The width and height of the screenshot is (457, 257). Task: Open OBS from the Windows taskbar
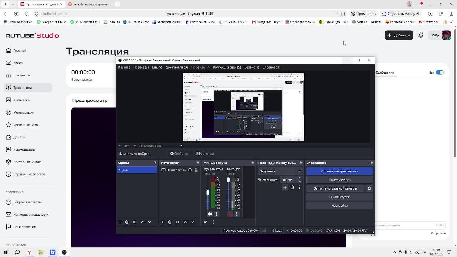(64, 252)
